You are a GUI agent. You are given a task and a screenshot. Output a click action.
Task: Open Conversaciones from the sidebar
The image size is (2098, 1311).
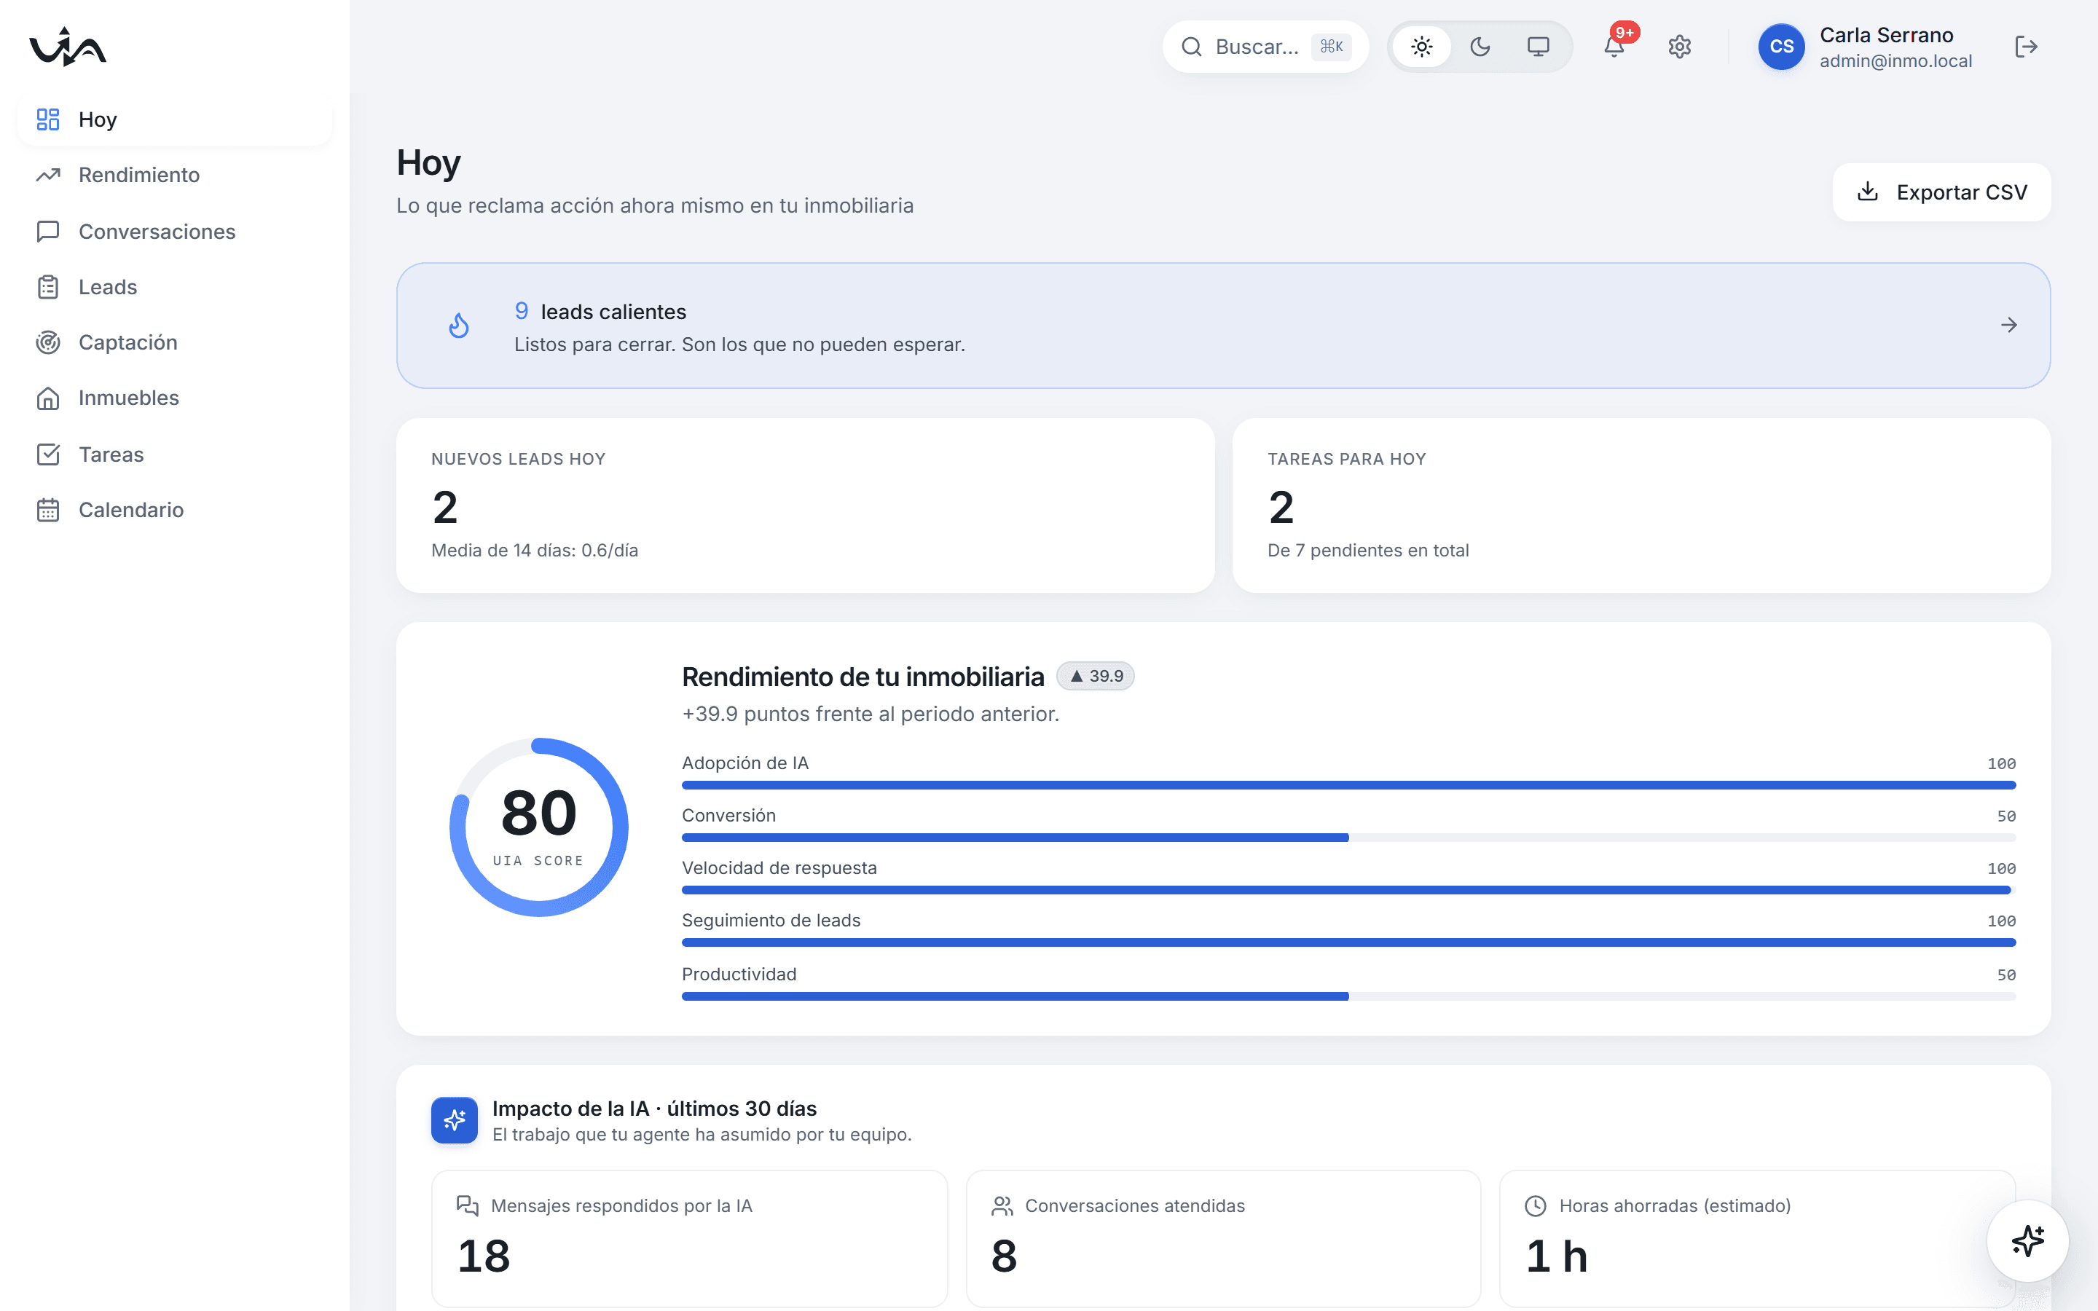pos(174,232)
